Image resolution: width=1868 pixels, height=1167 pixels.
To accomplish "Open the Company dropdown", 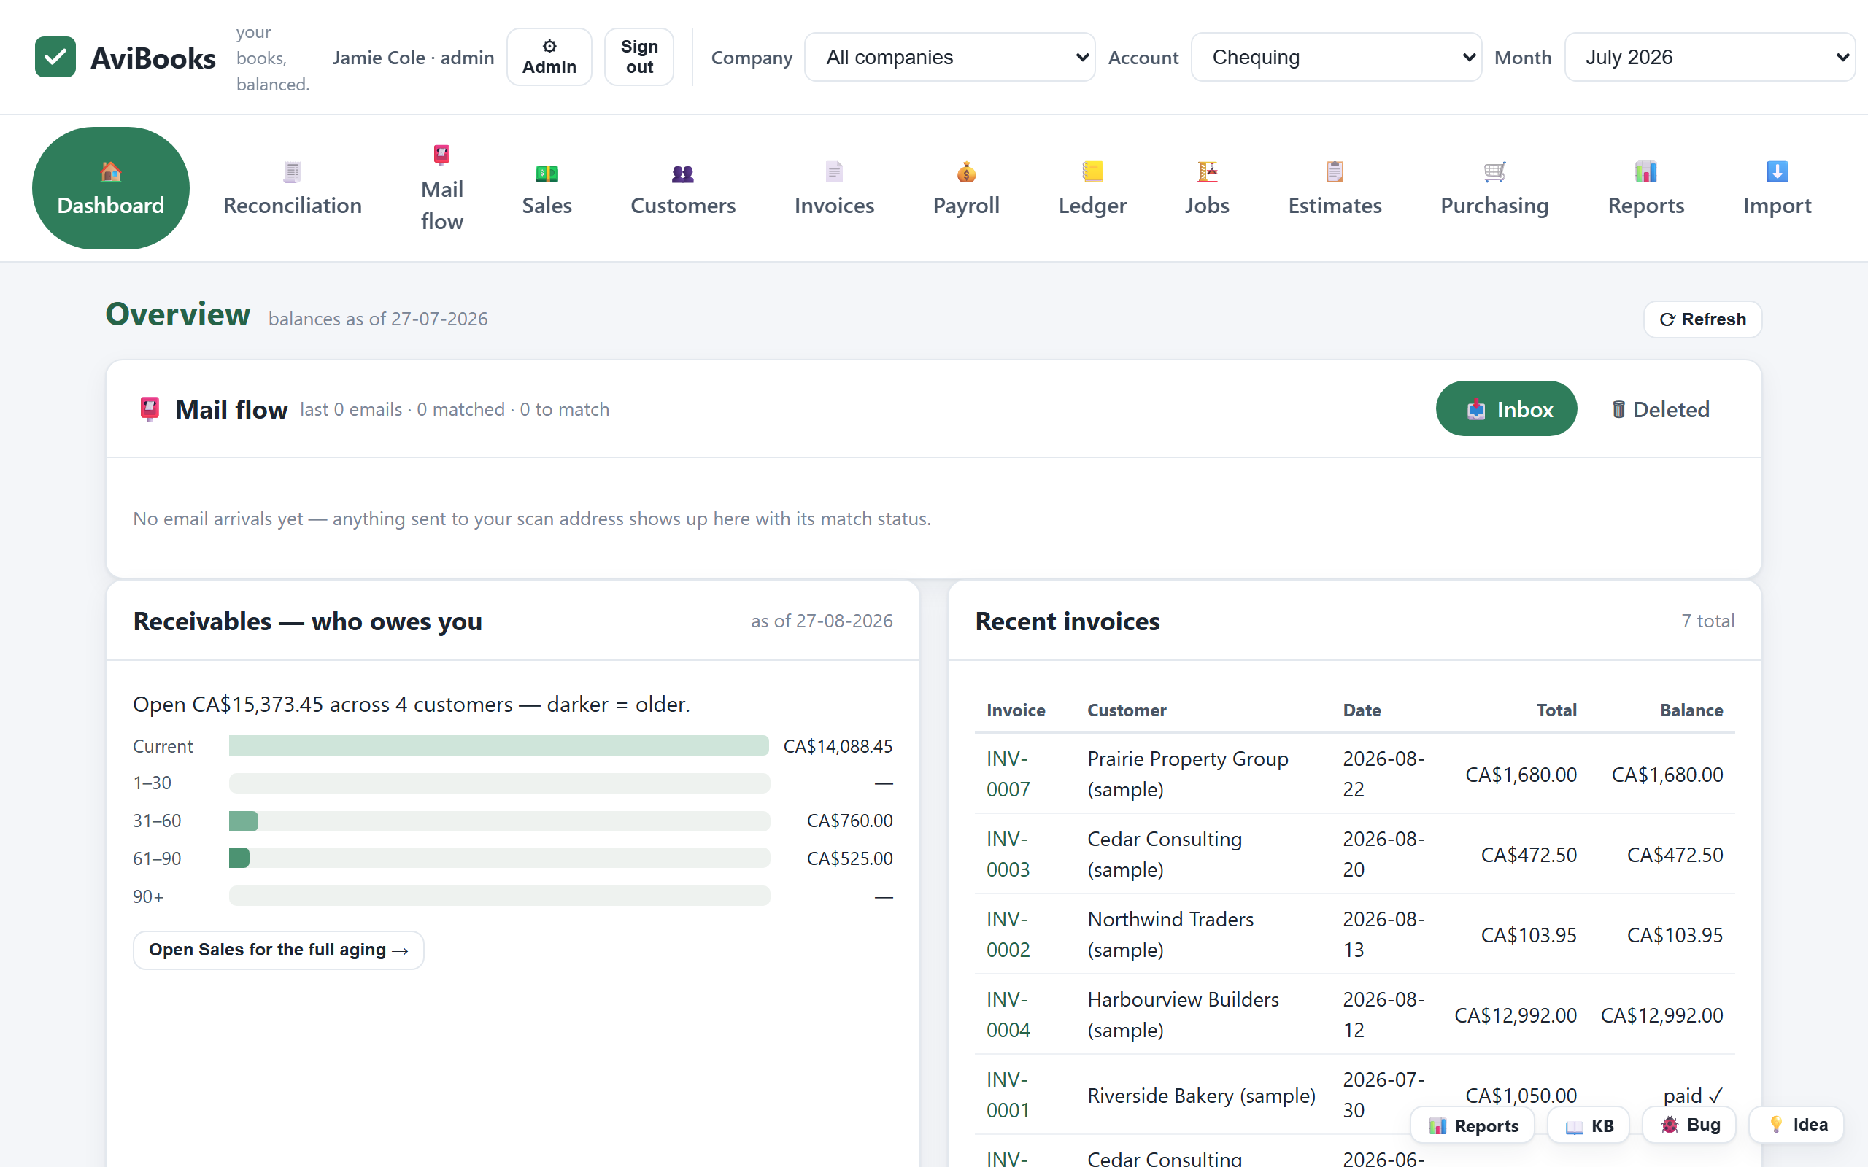I will click(x=949, y=57).
